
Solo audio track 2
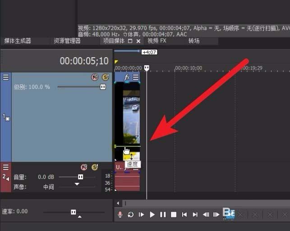point(94,167)
